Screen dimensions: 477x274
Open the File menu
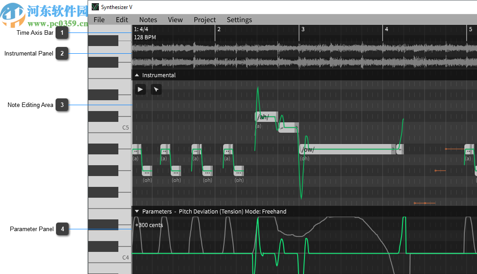coord(99,19)
